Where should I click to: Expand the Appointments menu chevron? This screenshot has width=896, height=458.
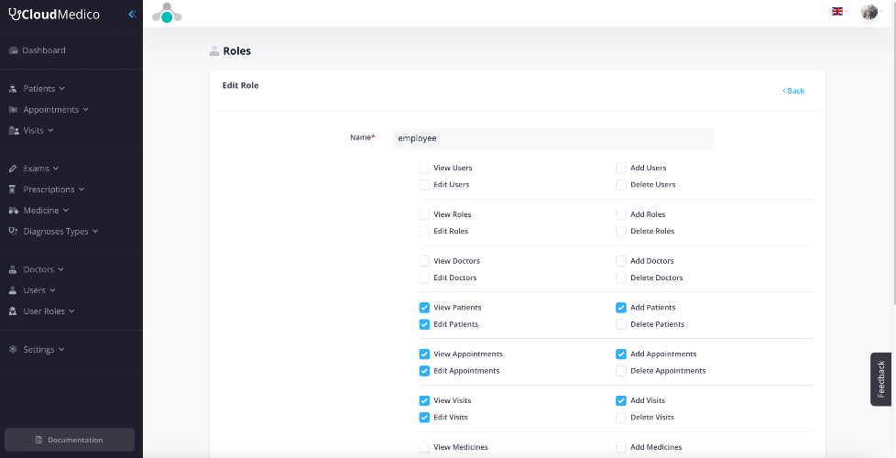pyautogui.click(x=86, y=110)
